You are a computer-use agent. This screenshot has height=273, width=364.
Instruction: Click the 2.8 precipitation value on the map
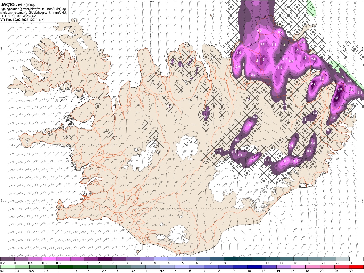point(340,89)
